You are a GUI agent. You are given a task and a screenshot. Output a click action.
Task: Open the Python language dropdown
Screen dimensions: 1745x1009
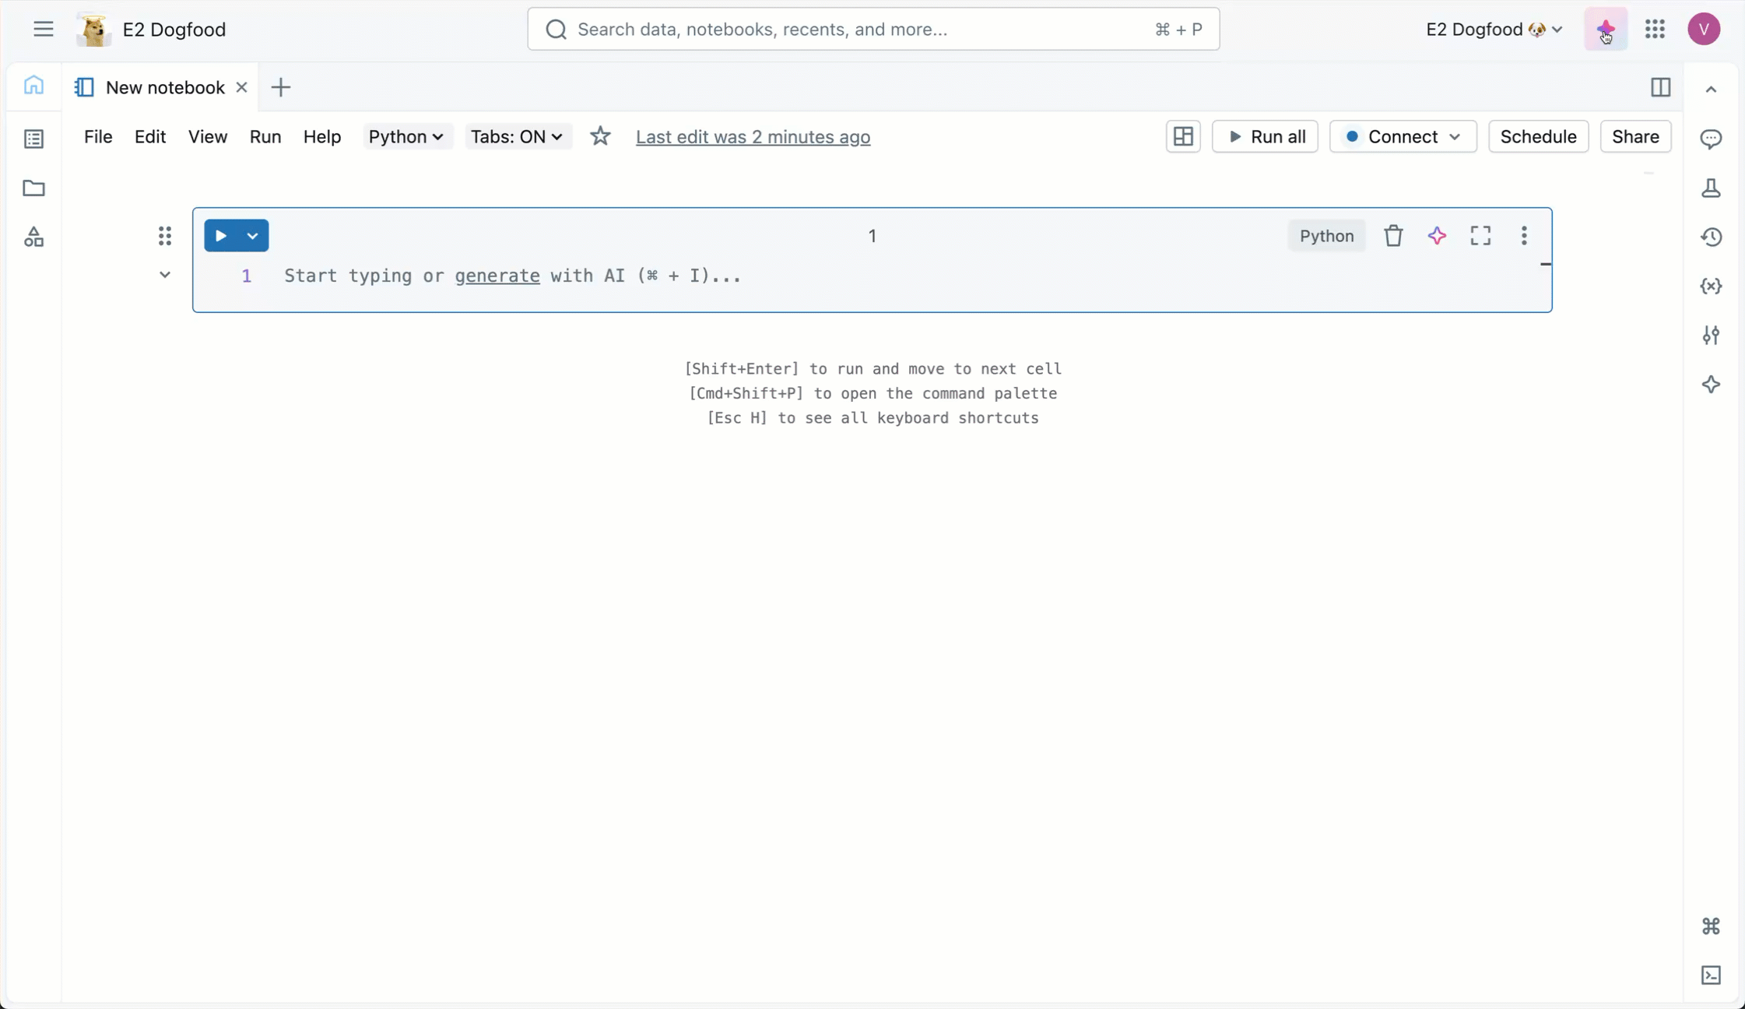[x=406, y=136]
